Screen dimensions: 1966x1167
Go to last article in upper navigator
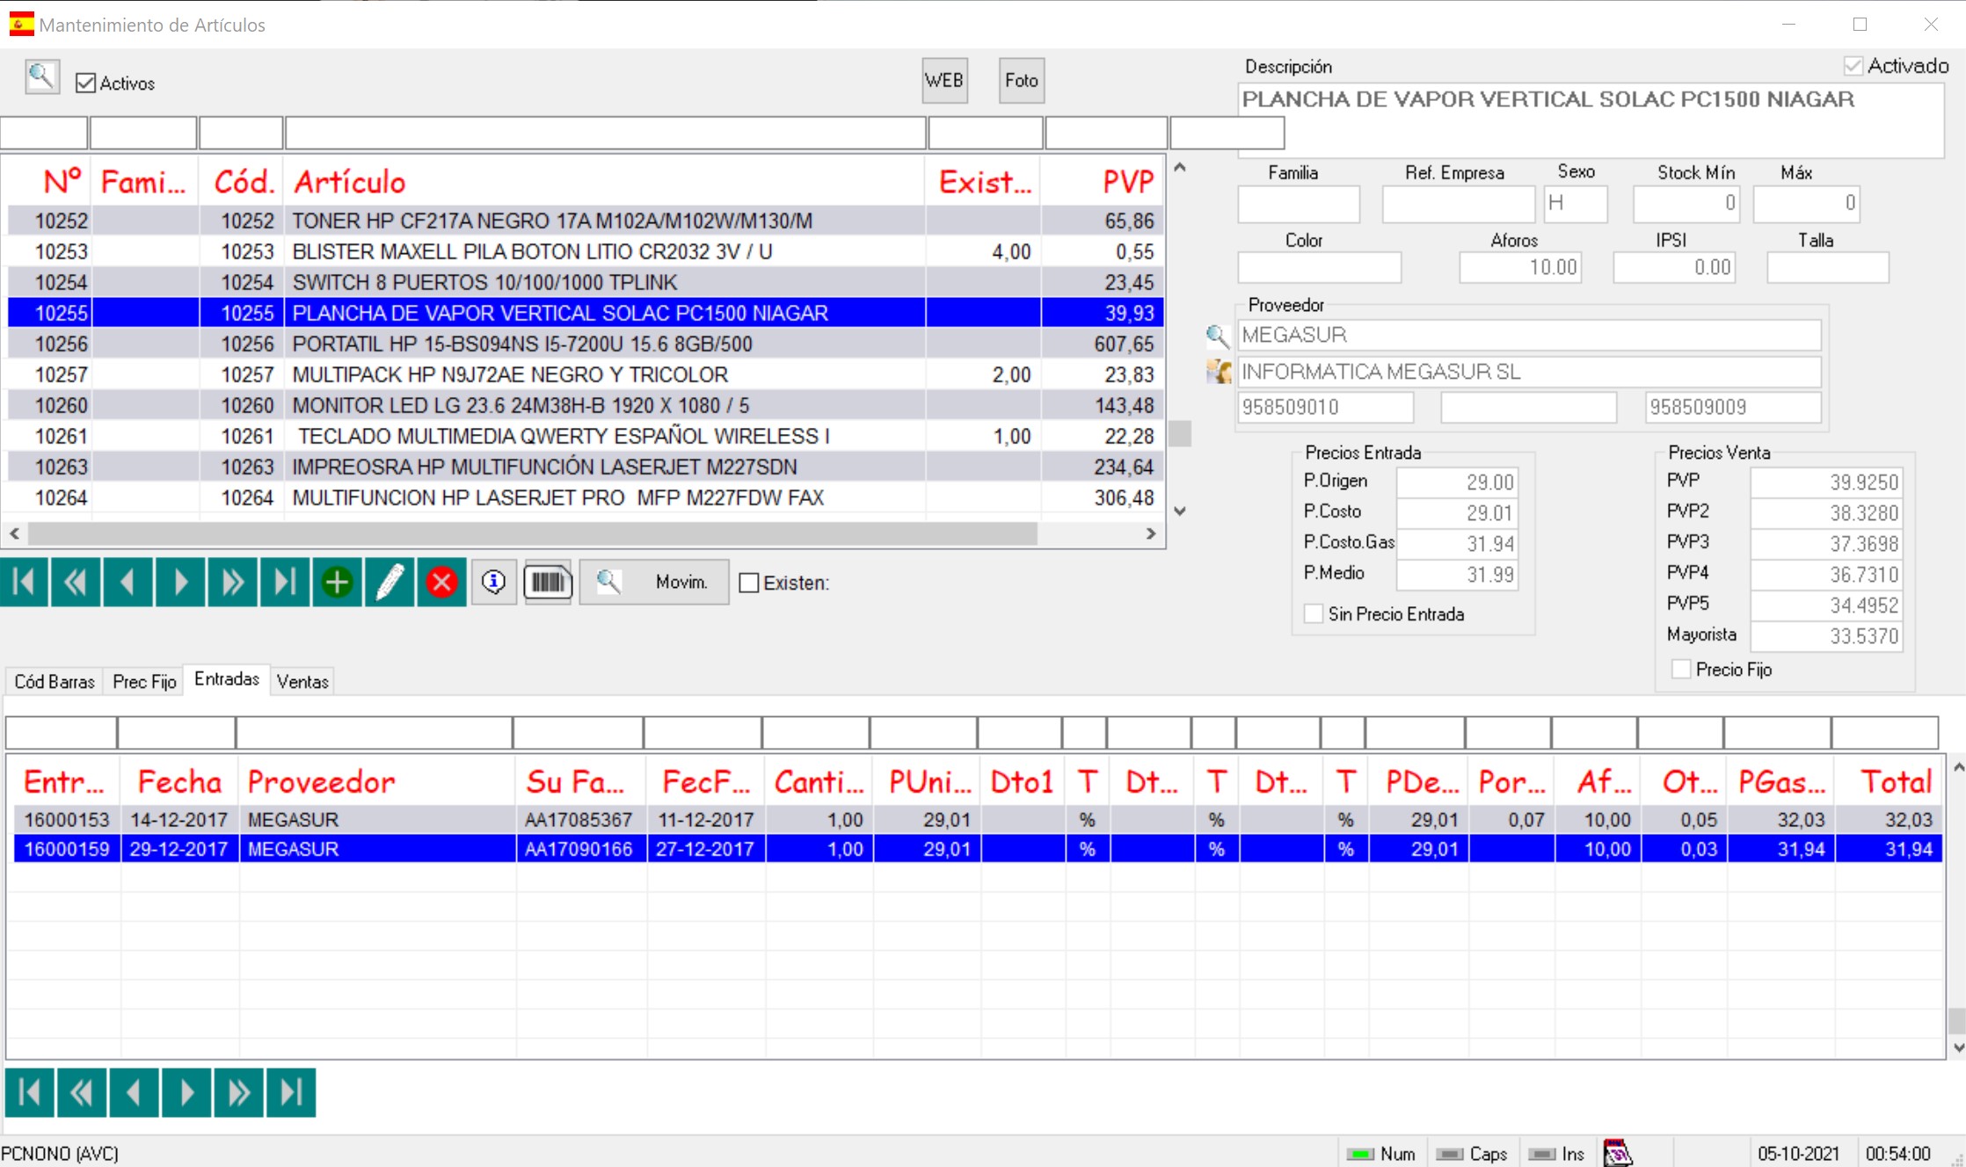[x=284, y=582]
